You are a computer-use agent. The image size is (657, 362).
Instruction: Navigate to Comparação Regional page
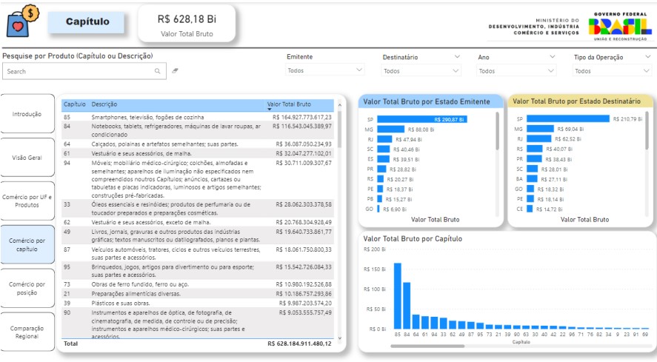(27, 332)
